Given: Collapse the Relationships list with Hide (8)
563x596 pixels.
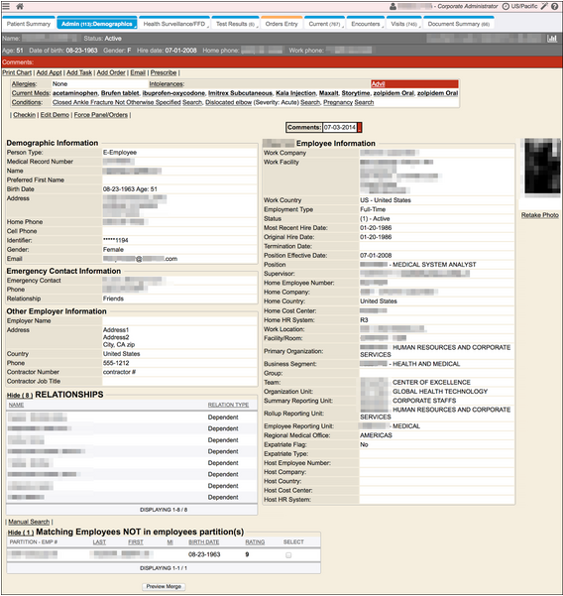Looking at the screenshot, I should [20, 396].
